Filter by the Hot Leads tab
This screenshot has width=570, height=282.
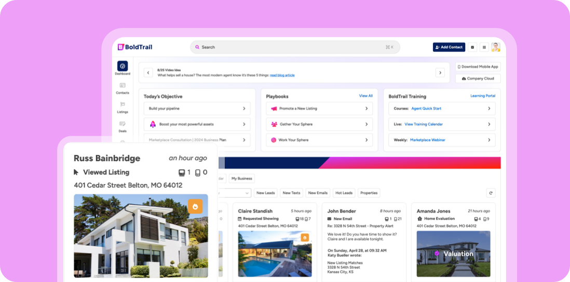(344, 193)
